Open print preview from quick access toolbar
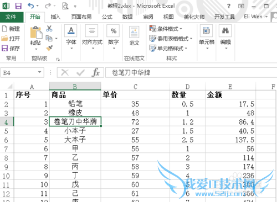The image size is (277, 202). (x=65, y=6)
